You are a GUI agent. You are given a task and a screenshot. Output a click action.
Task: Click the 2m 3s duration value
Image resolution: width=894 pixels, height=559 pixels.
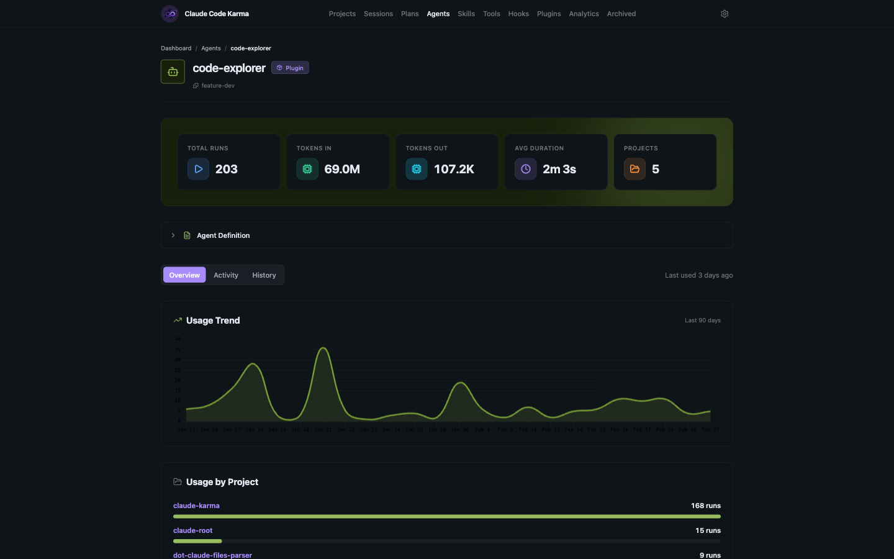(559, 169)
